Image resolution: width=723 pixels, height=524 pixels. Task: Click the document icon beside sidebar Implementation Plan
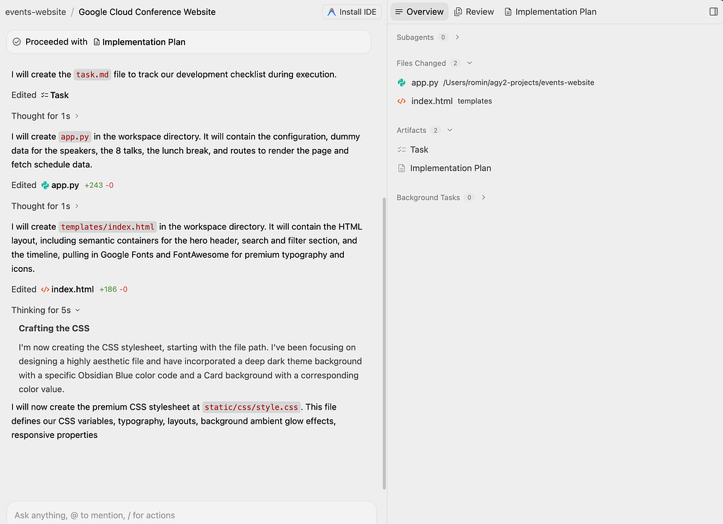coord(402,168)
